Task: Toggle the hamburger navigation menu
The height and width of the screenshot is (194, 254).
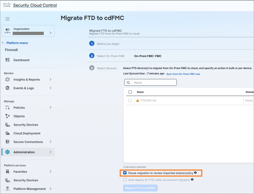Action: tap(7, 19)
